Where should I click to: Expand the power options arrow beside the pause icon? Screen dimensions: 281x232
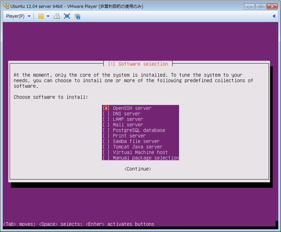48,16
